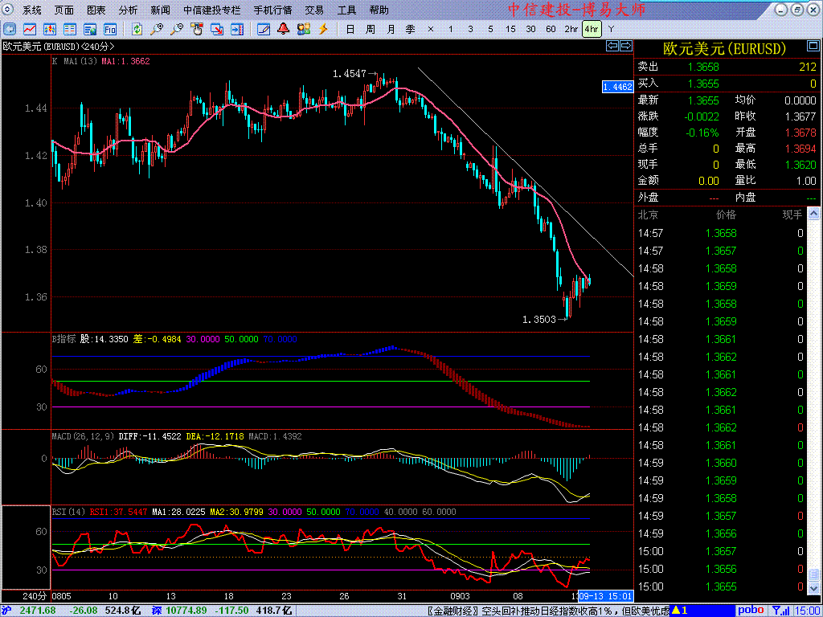Click the 240分 period label bottom left
Screen dimensions: 823x617
pyautogui.click(x=34, y=597)
